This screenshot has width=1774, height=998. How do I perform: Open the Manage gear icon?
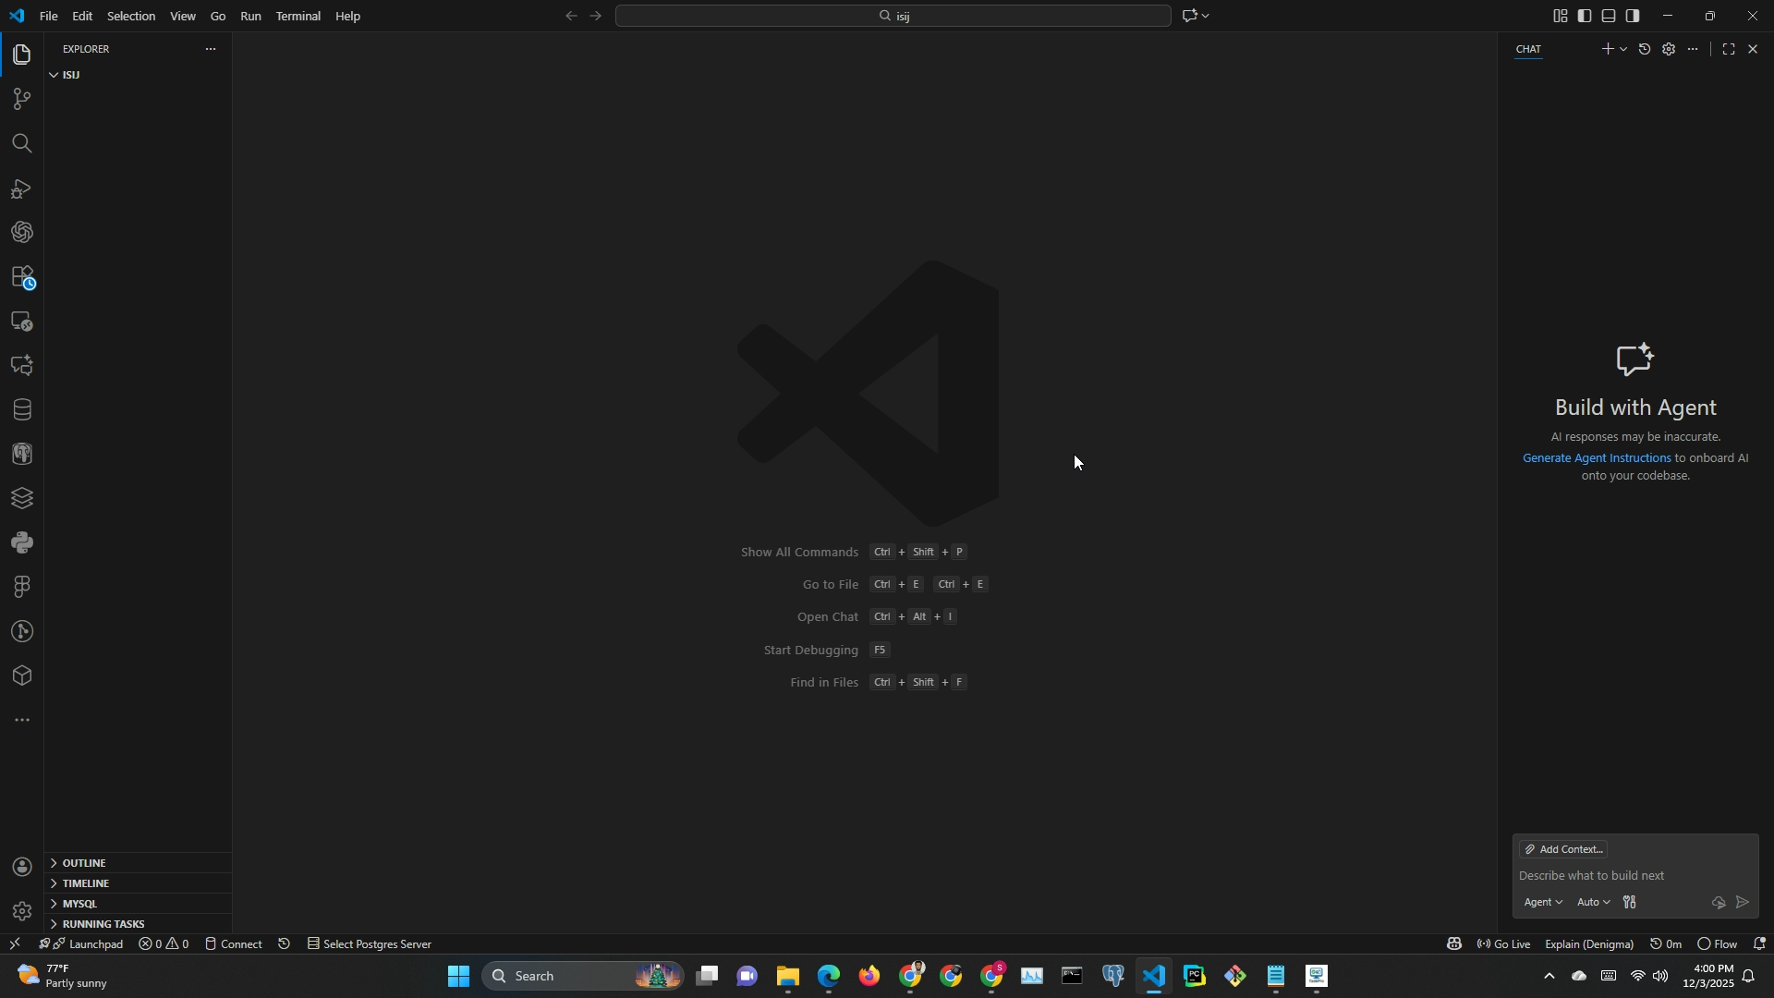21,912
